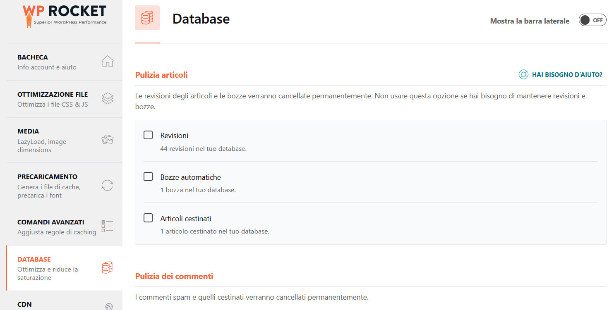The height and width of the screenshot is (310, 614).
Task: Check the Bozze automatiche option
Action: pos(148,176)
